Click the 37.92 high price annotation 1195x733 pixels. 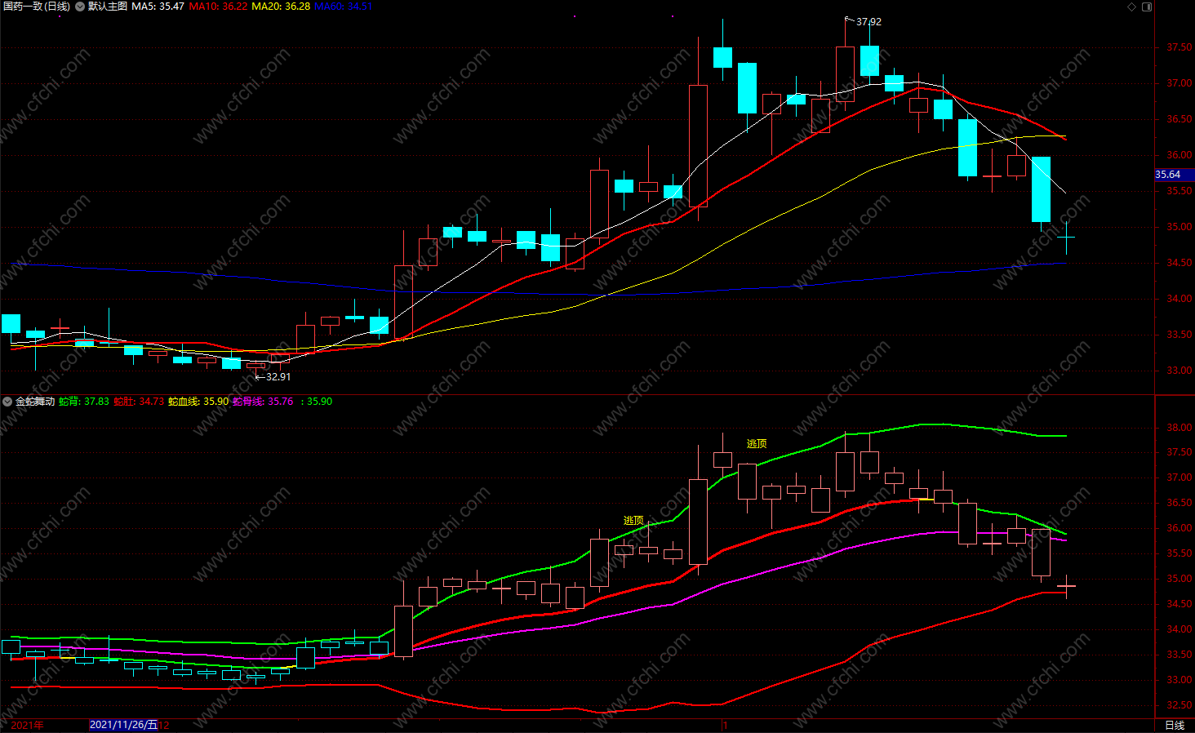tap(868, 22)
